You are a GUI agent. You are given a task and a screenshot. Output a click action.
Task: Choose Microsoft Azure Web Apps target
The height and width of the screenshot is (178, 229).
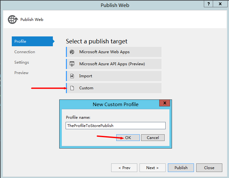click(114, 52)
